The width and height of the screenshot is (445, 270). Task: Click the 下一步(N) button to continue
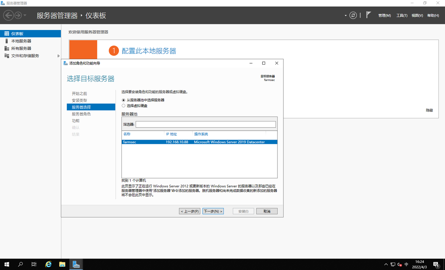coord(213,211)
